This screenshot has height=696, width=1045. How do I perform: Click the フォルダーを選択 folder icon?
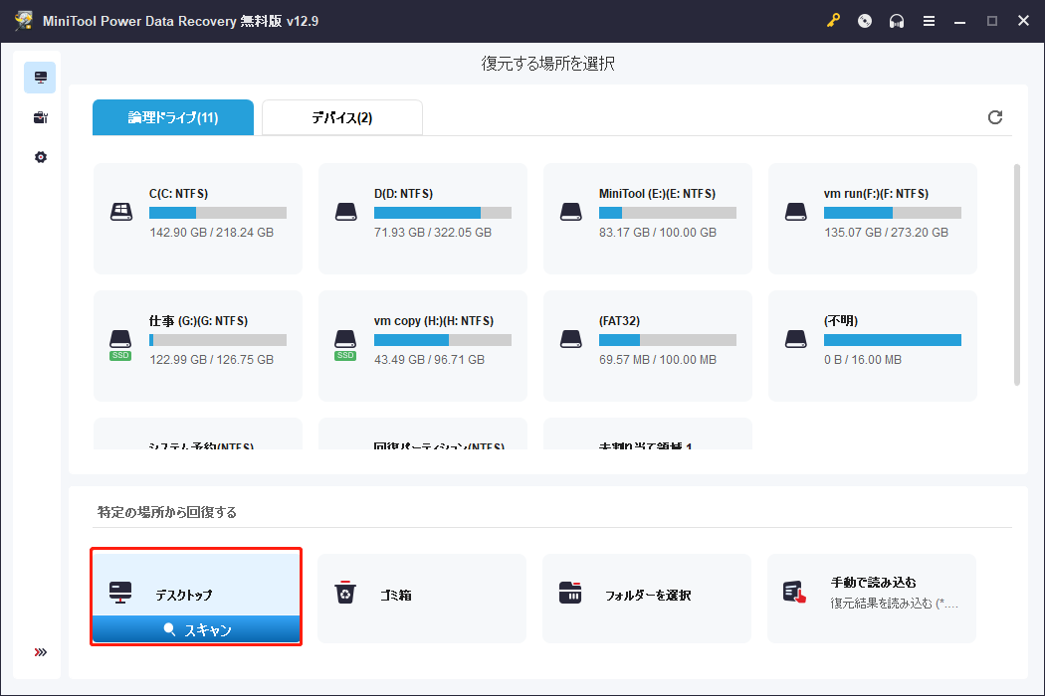point(570,593)
